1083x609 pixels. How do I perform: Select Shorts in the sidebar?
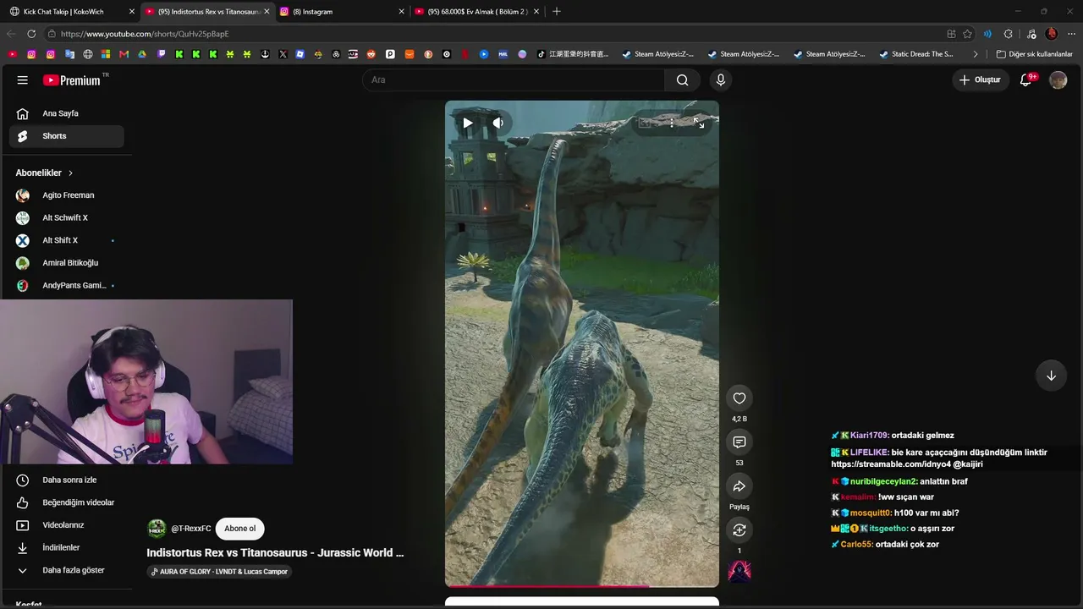click(66, 136)
